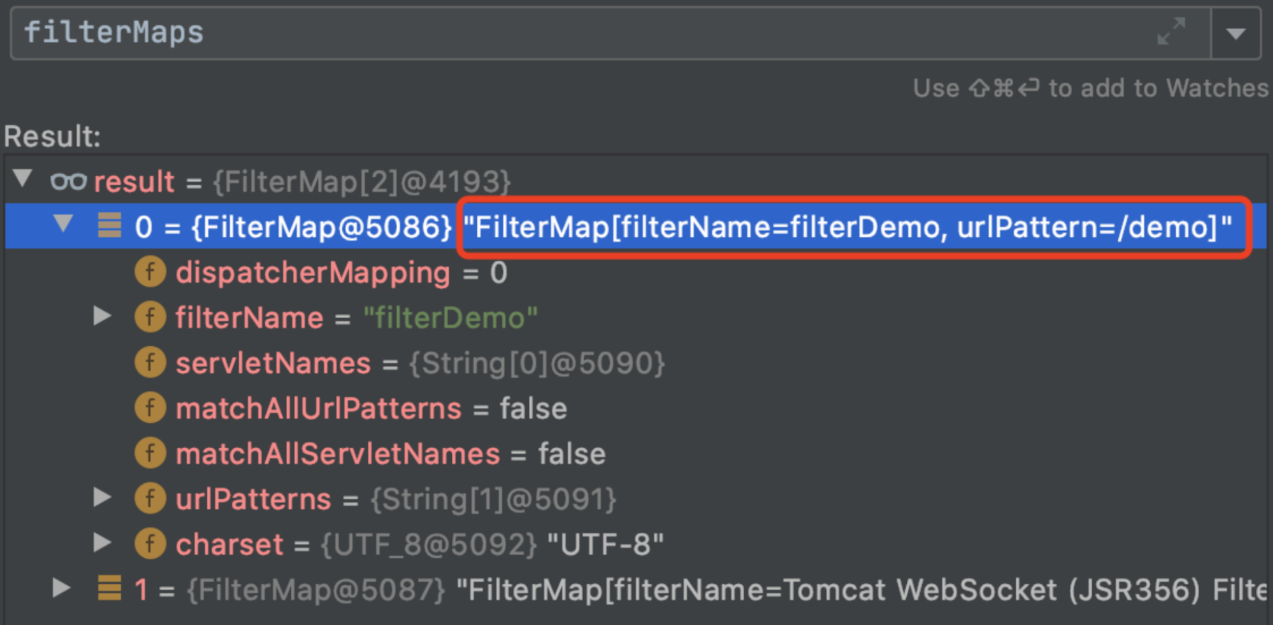Open the expression history dropdown
The width and height of the screenshot is (1273, 625).
tap(1236, 32)
